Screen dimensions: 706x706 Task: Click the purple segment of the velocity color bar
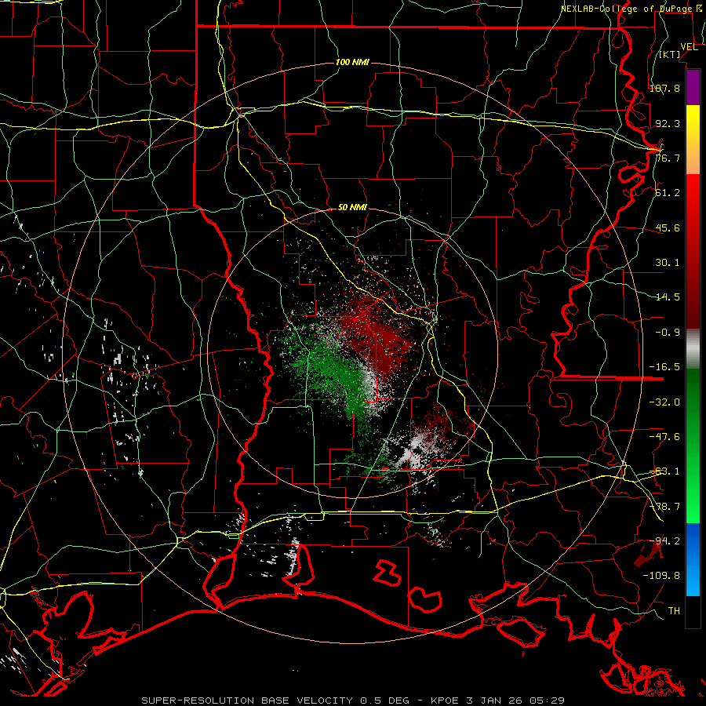click(693, 88)
